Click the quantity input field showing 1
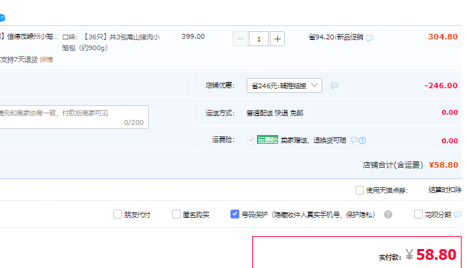Viewport: 465px width, 268px height. tap(259, 39)
